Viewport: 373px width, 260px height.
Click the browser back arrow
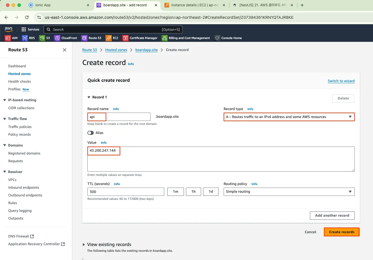coord(6,17)
